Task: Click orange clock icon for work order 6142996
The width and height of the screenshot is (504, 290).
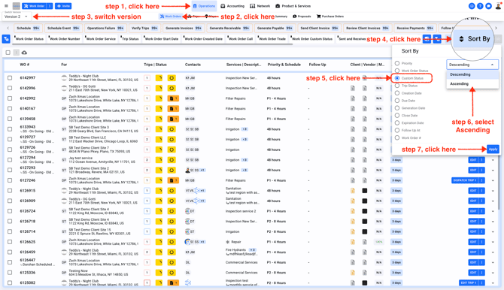Action: coord(172,89)
